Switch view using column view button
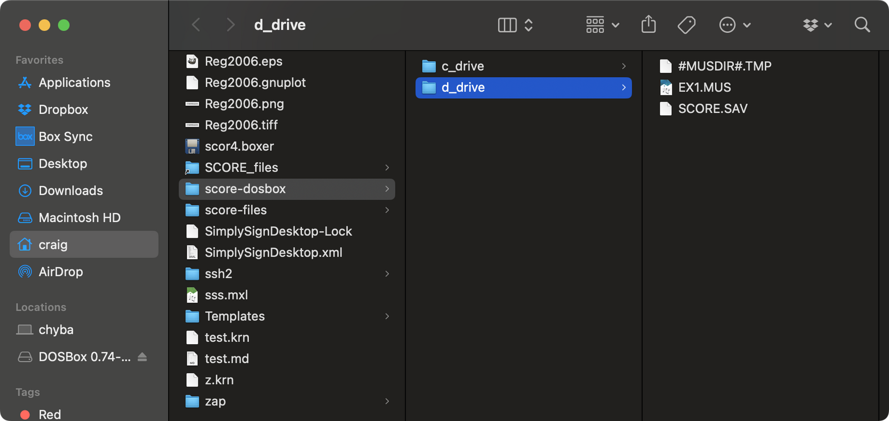Screen dimensions: 889x421 [x=507, y=25]
